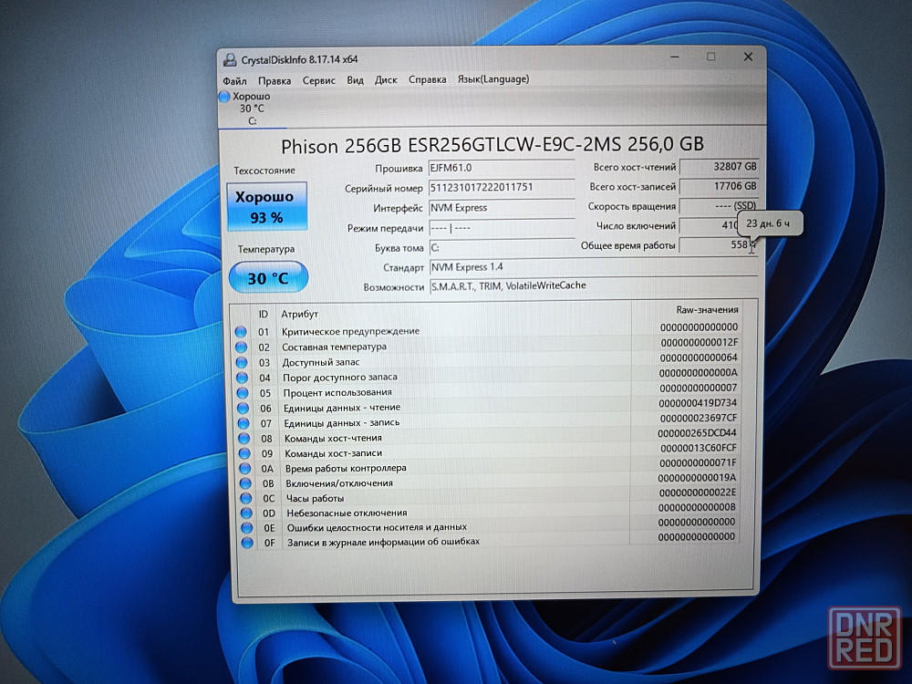Click the total host reads value 32807 GB
This screenshot has width=912, height=684.
719,166
